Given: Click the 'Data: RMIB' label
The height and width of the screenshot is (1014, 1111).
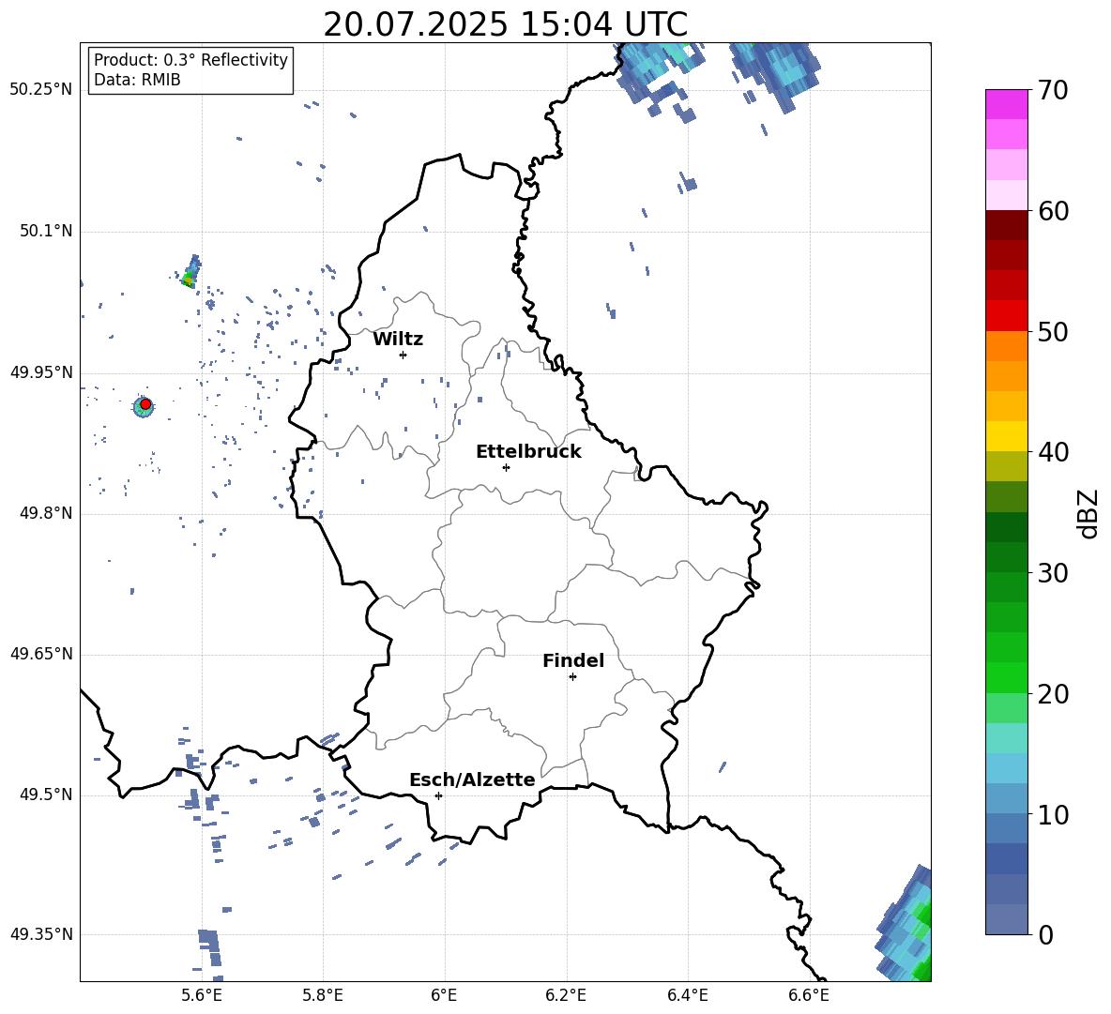Looking at the screenshot, I should tap(137, 80).
